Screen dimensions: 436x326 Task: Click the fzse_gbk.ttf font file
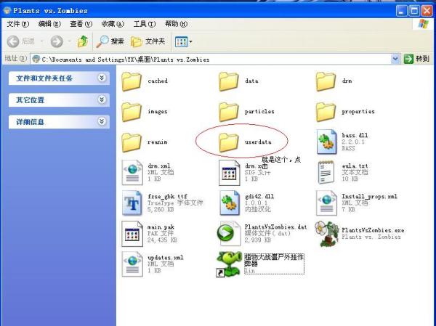(x=132, y=203)
